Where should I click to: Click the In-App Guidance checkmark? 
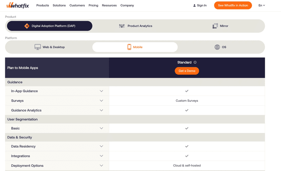[x=187, y=91]
